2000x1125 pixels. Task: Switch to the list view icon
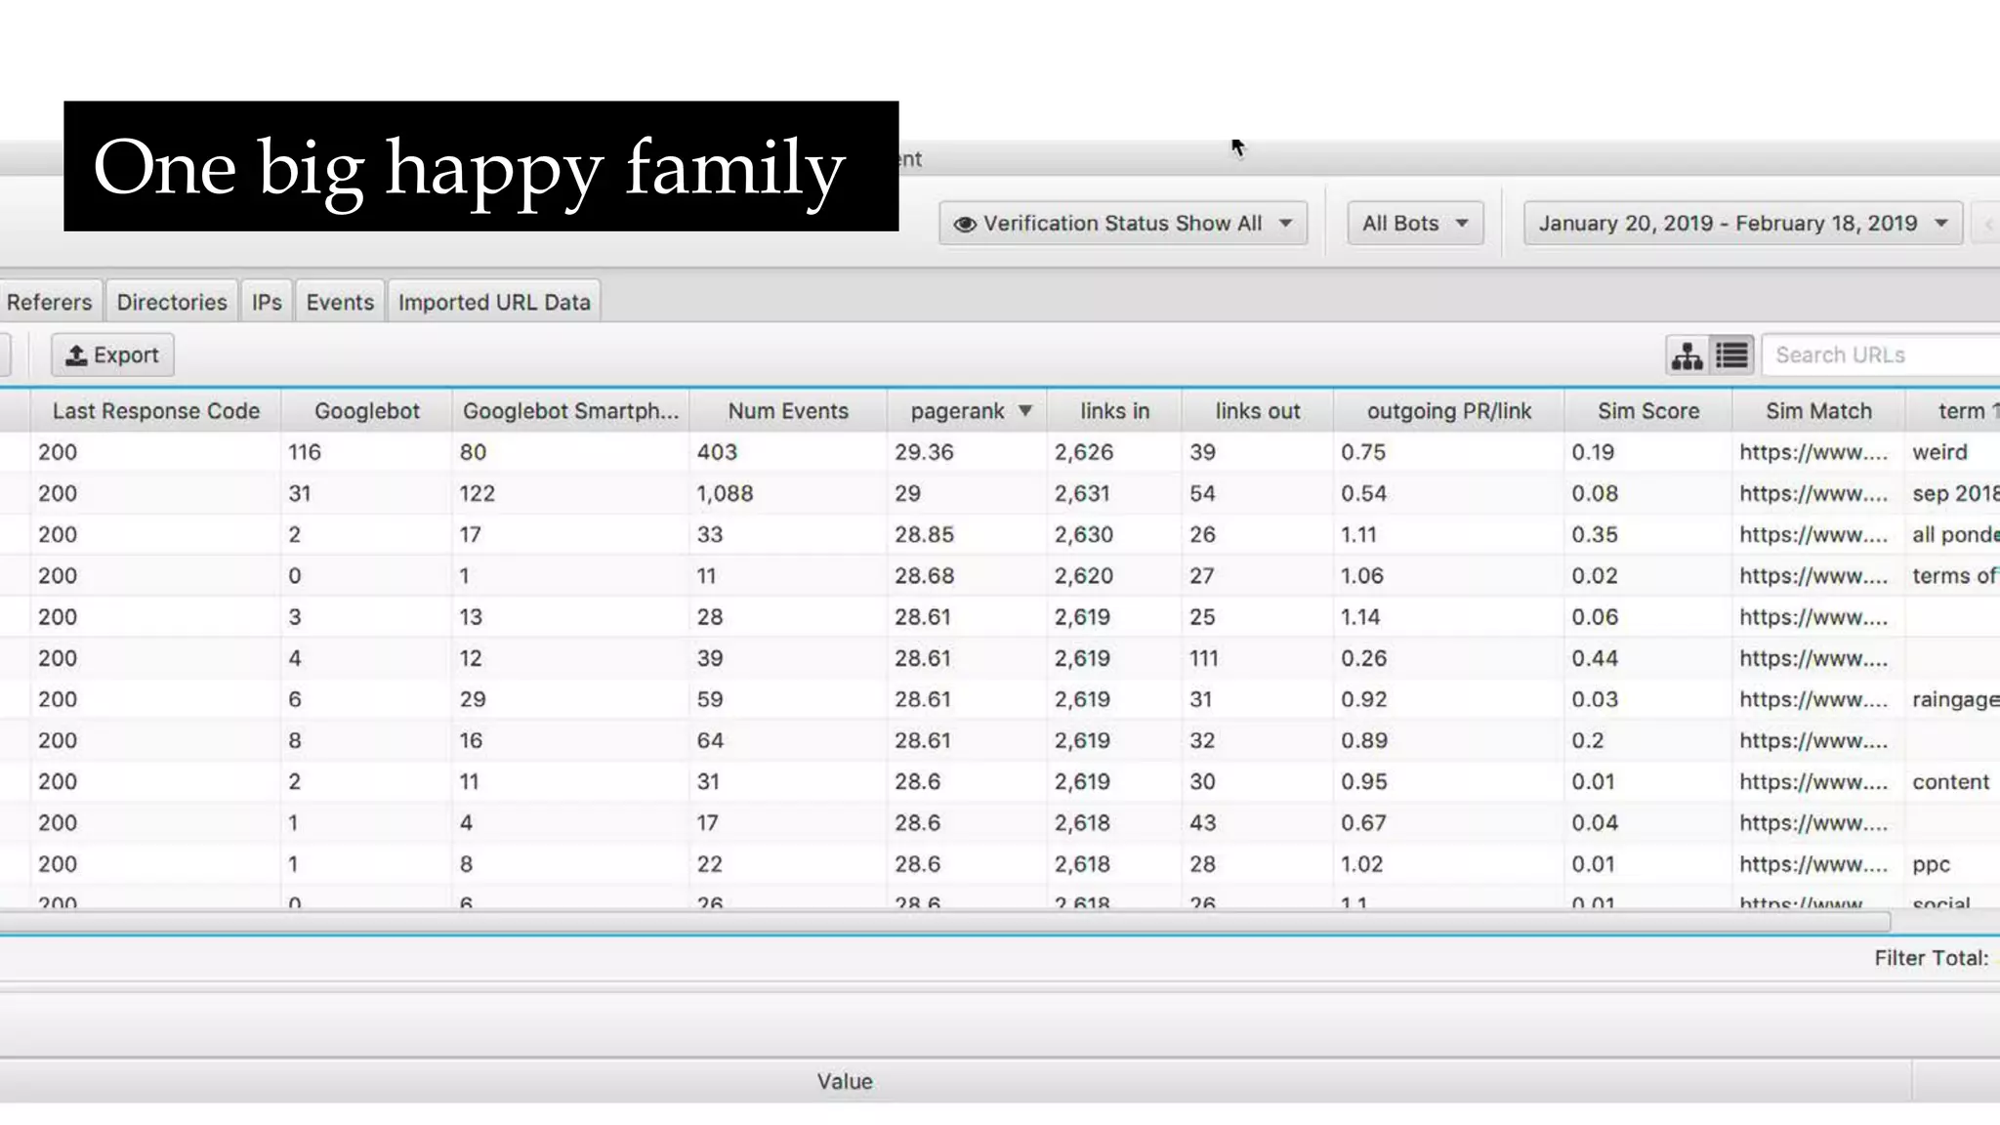coord(1732,355)
